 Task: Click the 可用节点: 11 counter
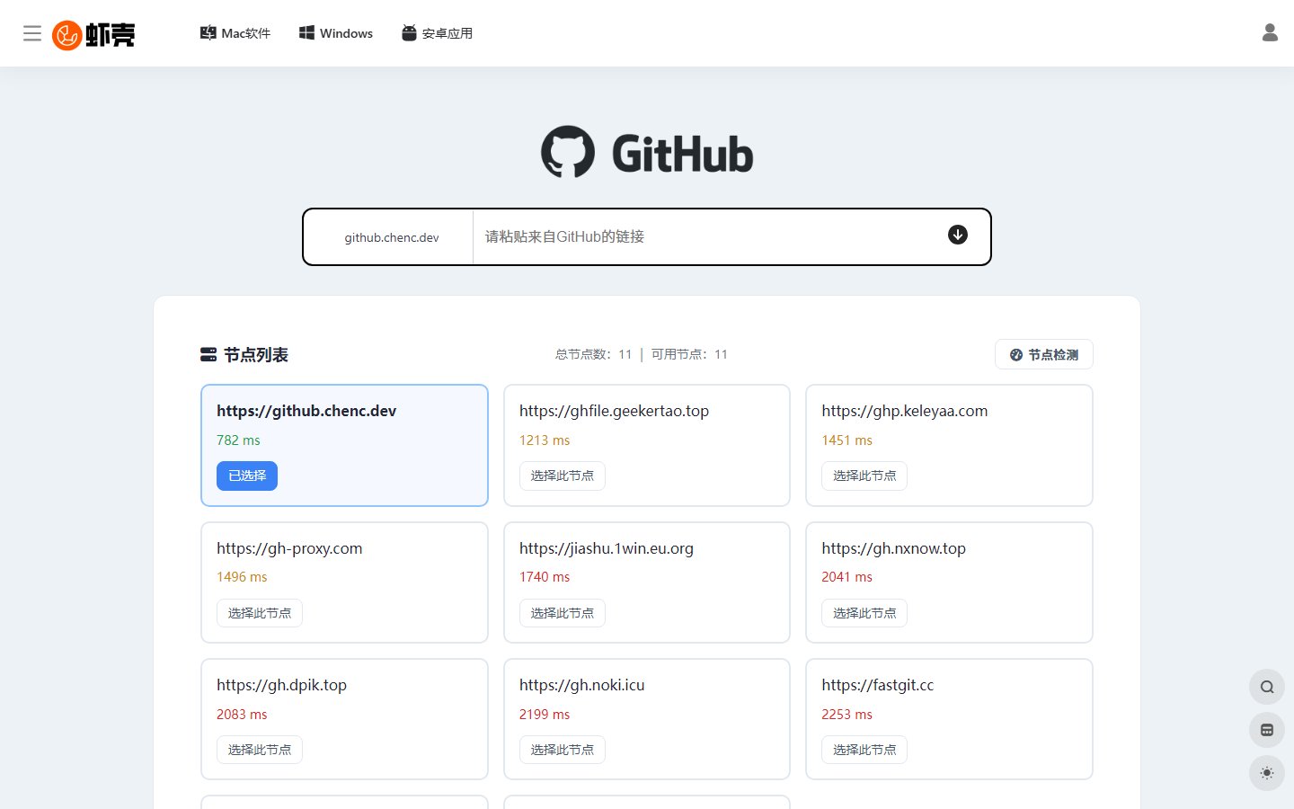click(689, 354)
